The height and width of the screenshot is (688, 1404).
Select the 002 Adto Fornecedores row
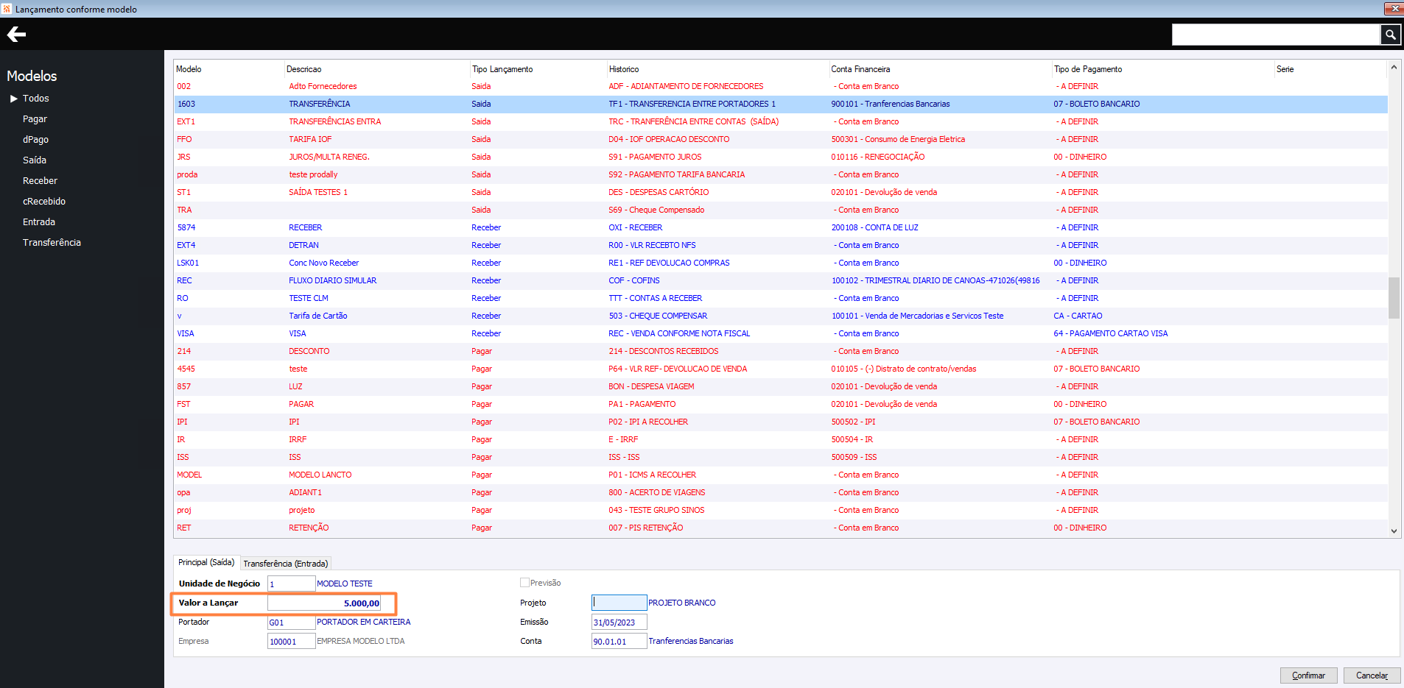pos(781,87)
